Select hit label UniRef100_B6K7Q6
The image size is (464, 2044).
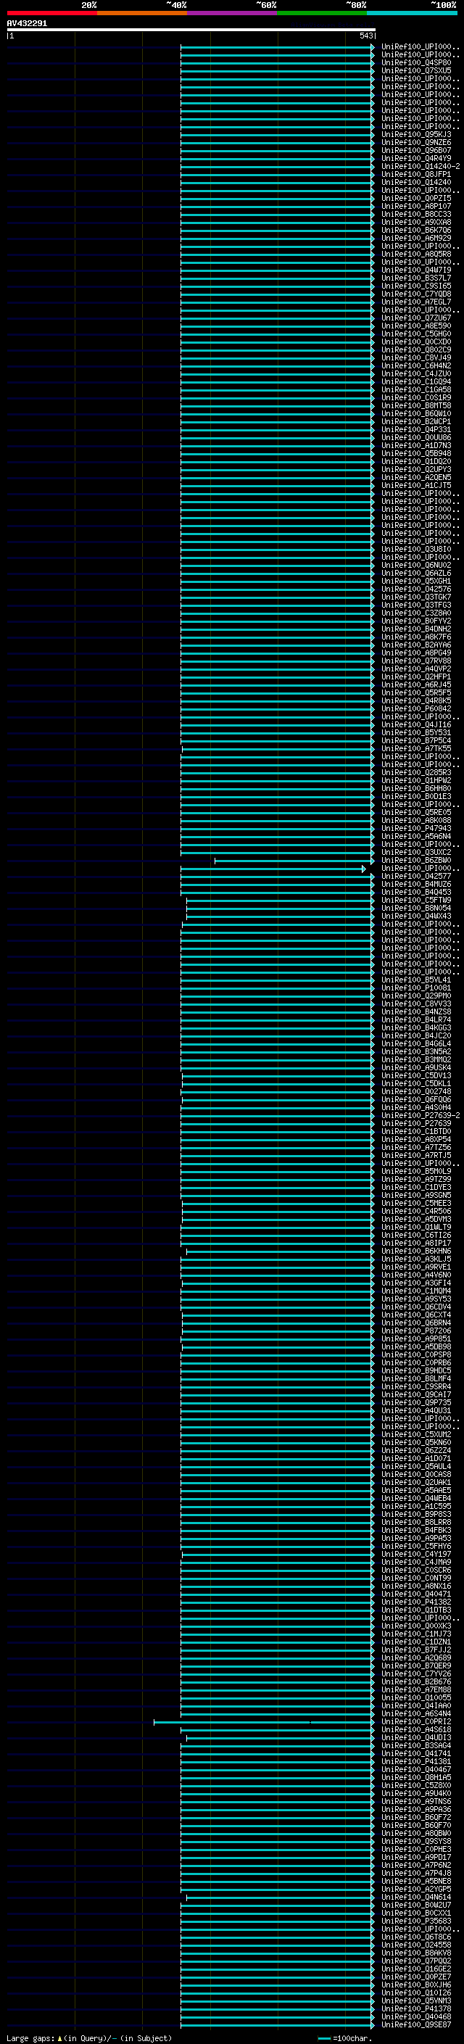416,230
